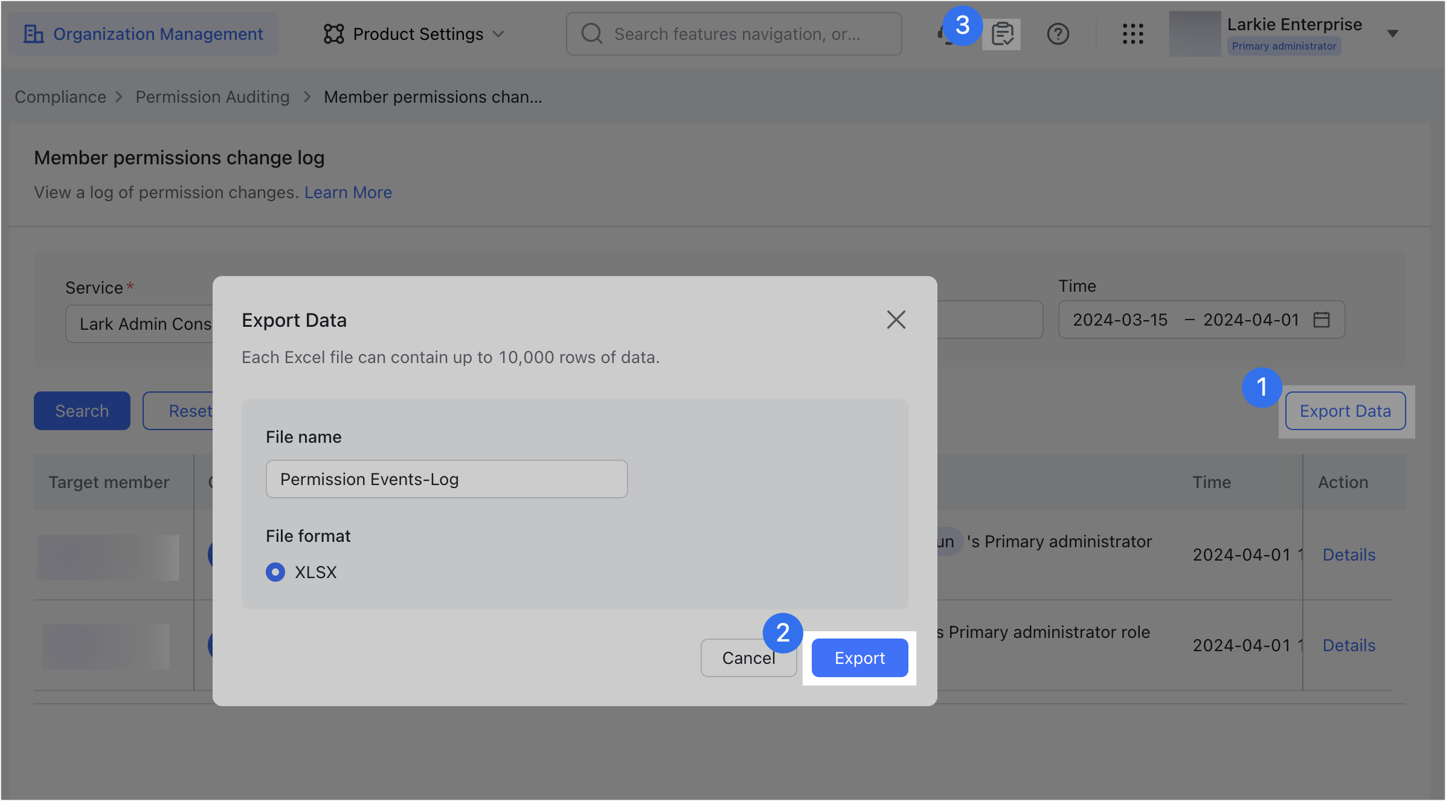Image resolution: width=1446 pixels, height=801 pixels.
Task: Open Details for the first log row
Action: tap(1349, 555)
